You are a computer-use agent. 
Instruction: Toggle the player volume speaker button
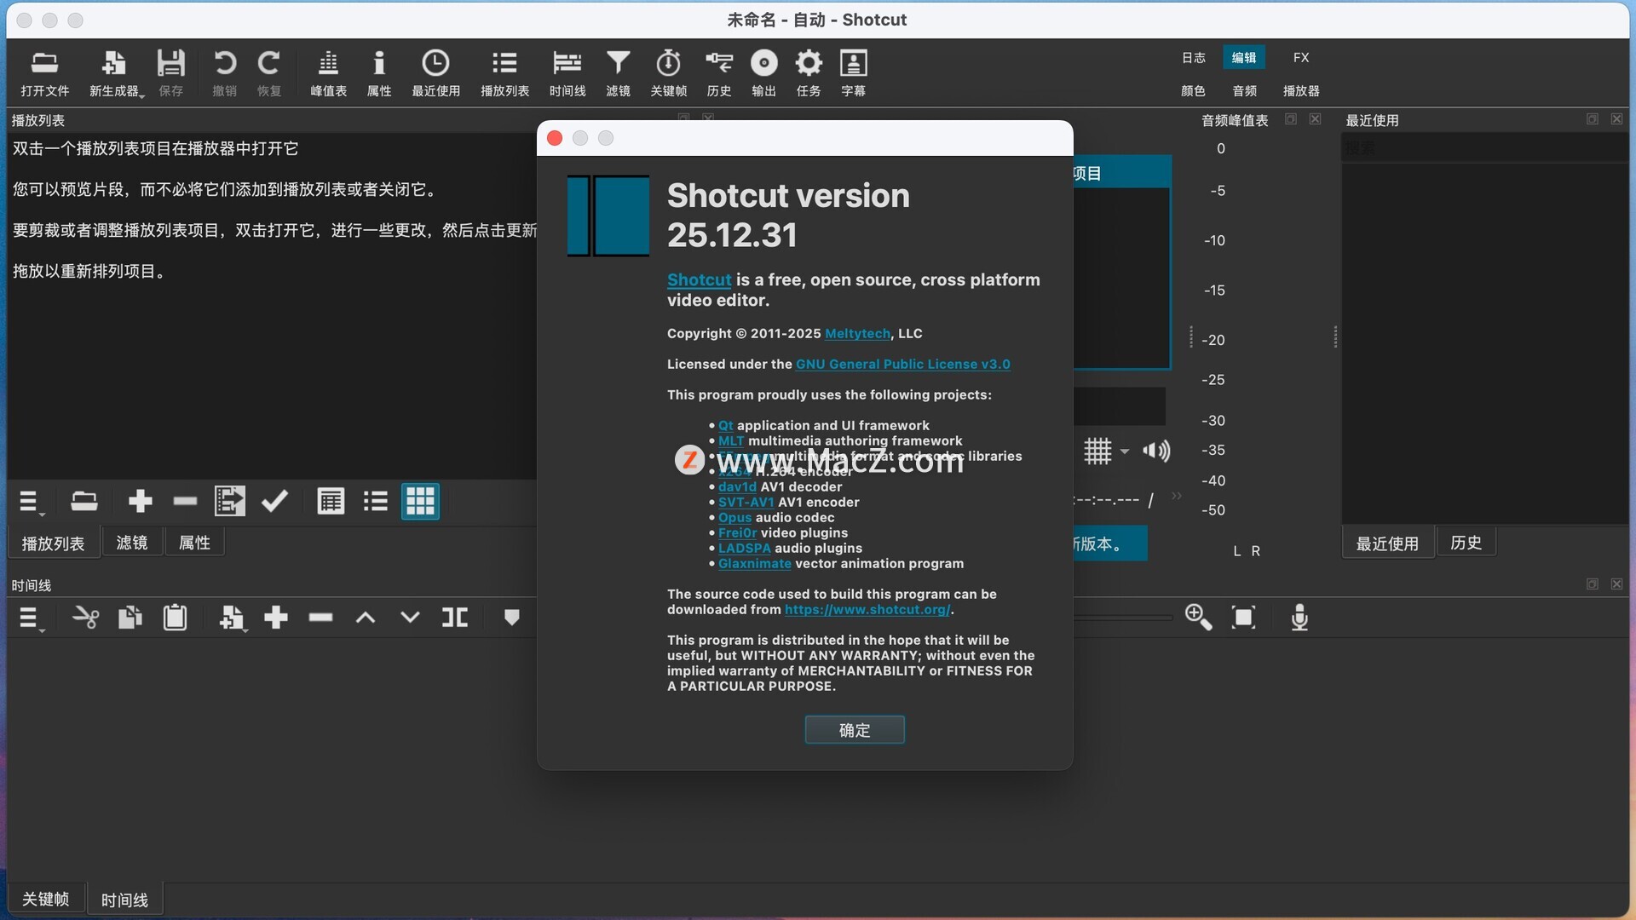point(1156,451)
